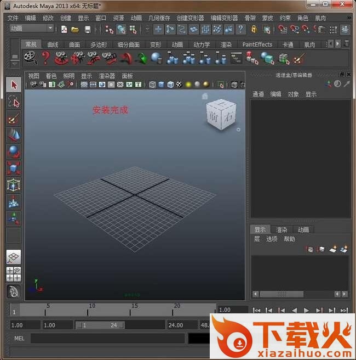Click the range slider bar
The width and height of the screenshot is (356, 360).
pyautogui.click(x=100, y=325)
